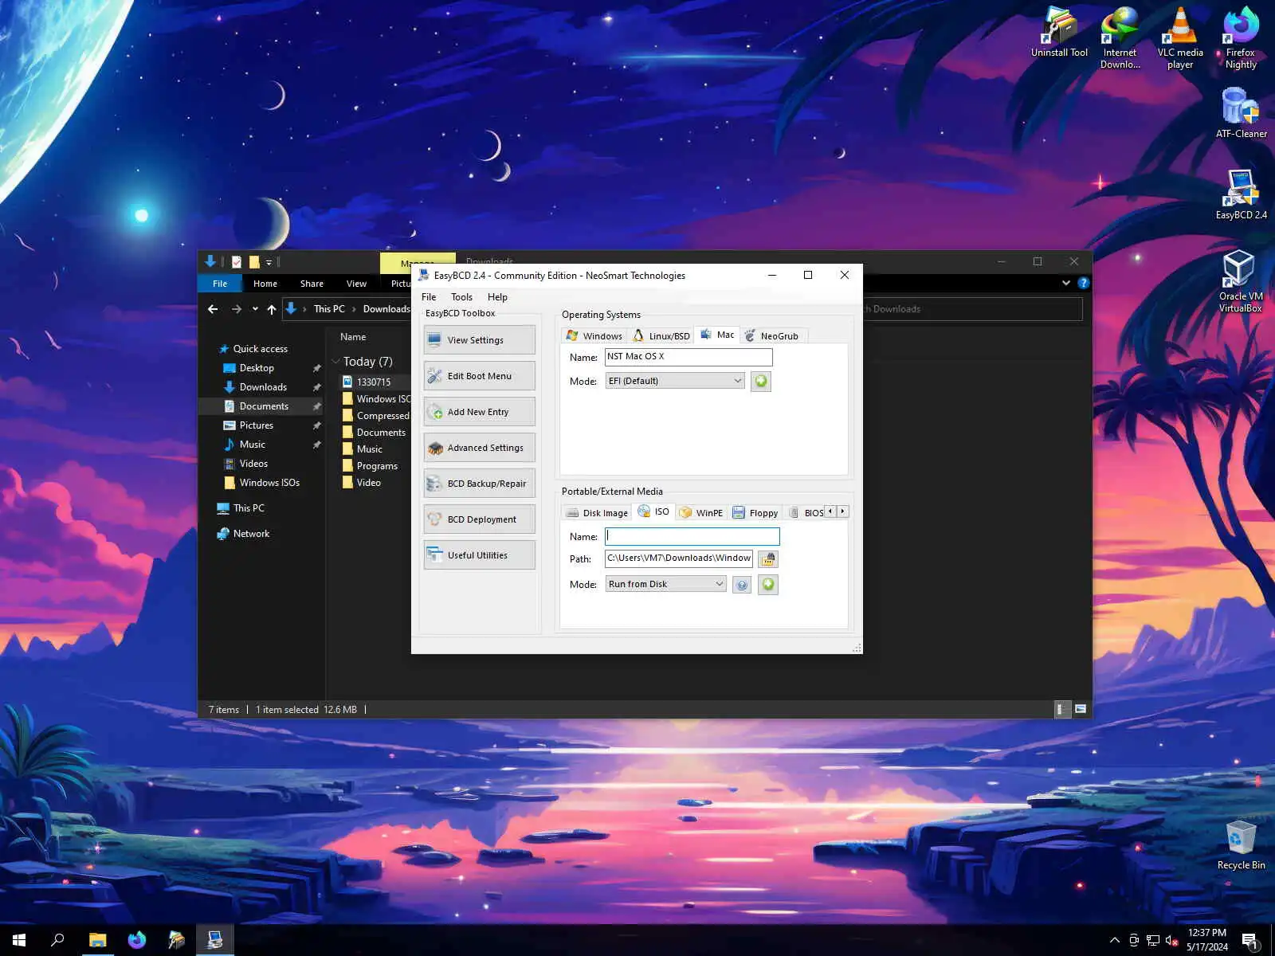The width and height of the screenshot is (1275, 956).
Task: Collapse the Today (7) group
Action: coord(336,362)
